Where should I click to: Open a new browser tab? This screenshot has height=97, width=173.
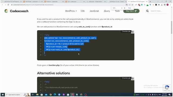point(150,2)
